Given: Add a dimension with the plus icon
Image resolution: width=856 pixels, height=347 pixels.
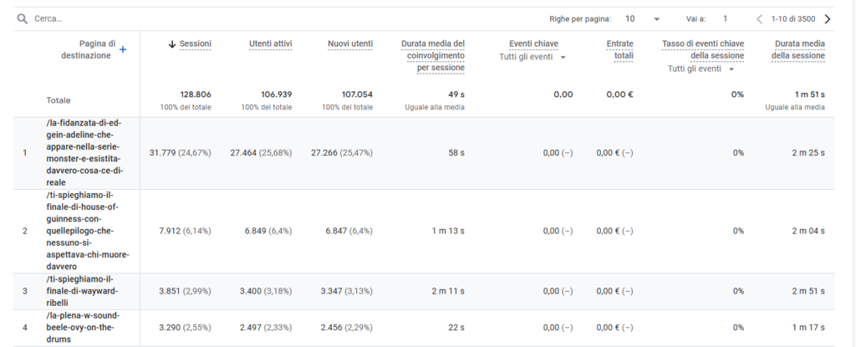Looking at the screenshot, I should [123, 50].
